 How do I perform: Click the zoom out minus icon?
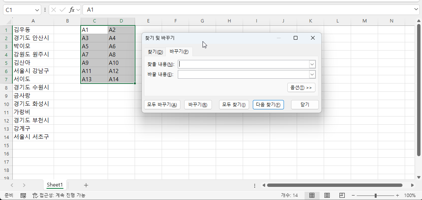click(353, 196)
